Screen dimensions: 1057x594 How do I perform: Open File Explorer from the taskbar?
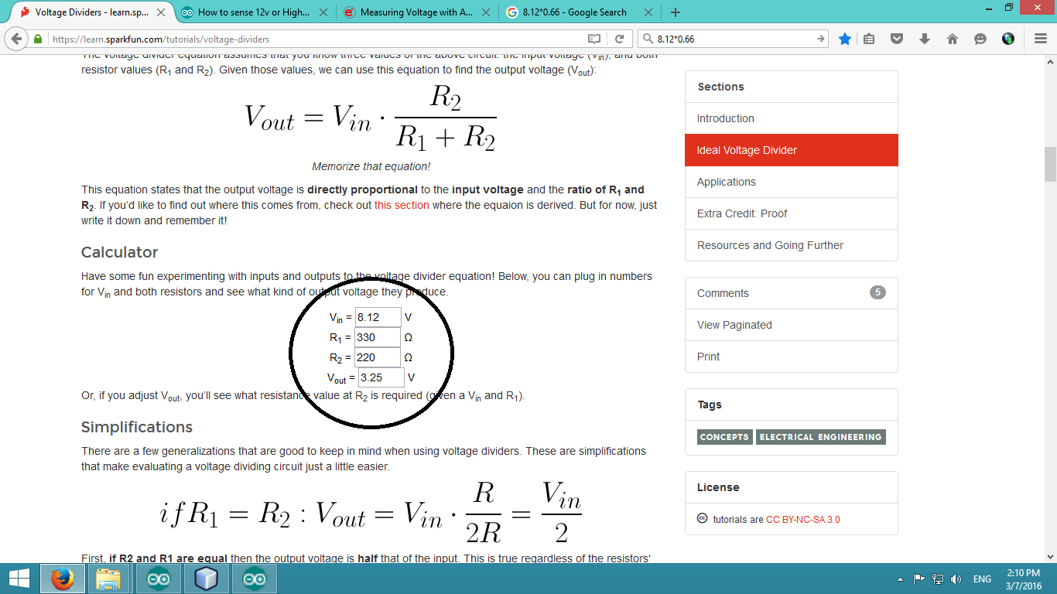tap(108, 579)
